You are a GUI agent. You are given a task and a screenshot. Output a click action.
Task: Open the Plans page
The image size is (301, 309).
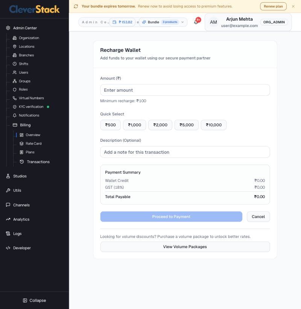[30, 152]
